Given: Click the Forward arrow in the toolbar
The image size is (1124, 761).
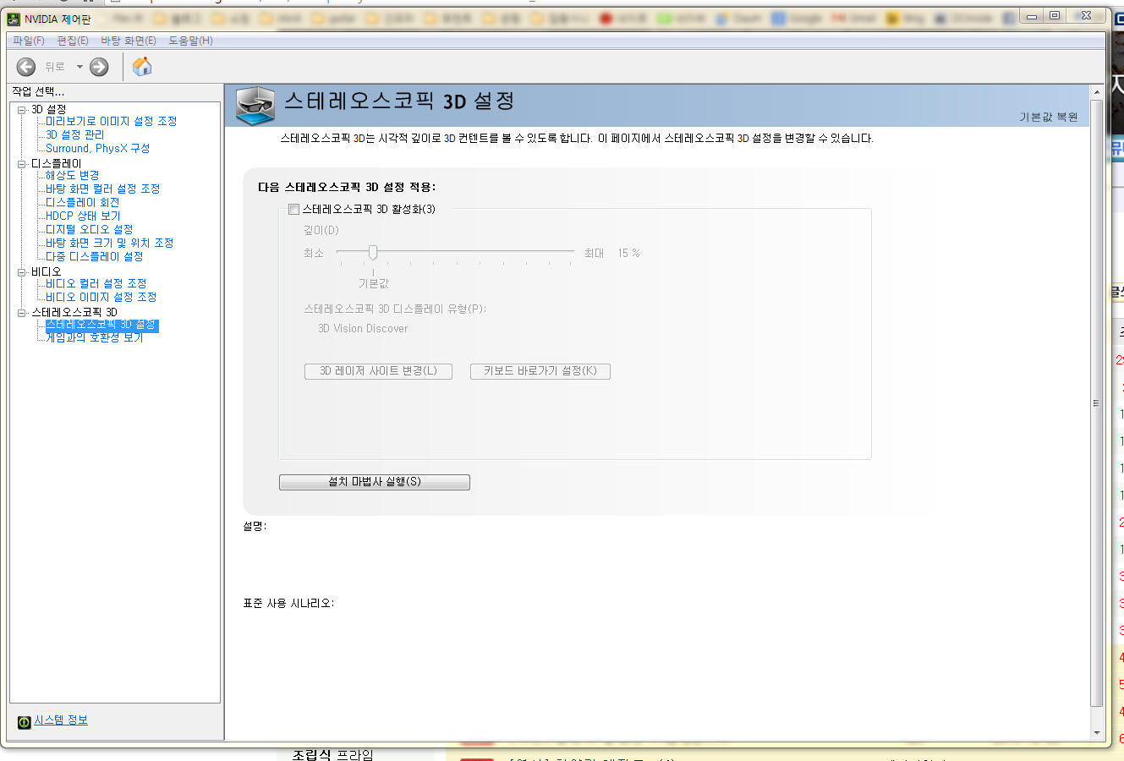Looking at the screenshot, I should coord(99,67).
